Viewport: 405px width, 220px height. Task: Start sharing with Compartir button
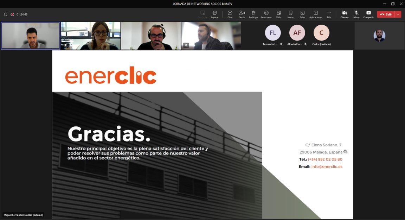point(368,14)
